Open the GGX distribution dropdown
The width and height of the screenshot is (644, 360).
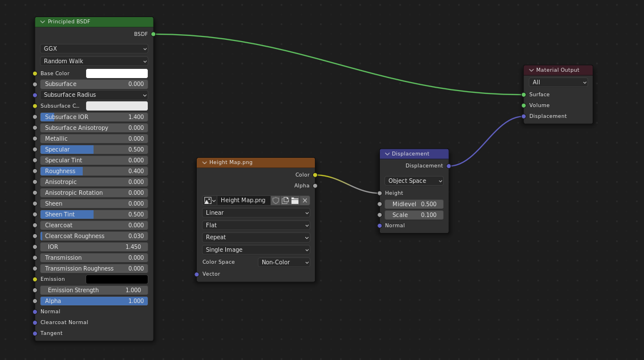[94, 49]
